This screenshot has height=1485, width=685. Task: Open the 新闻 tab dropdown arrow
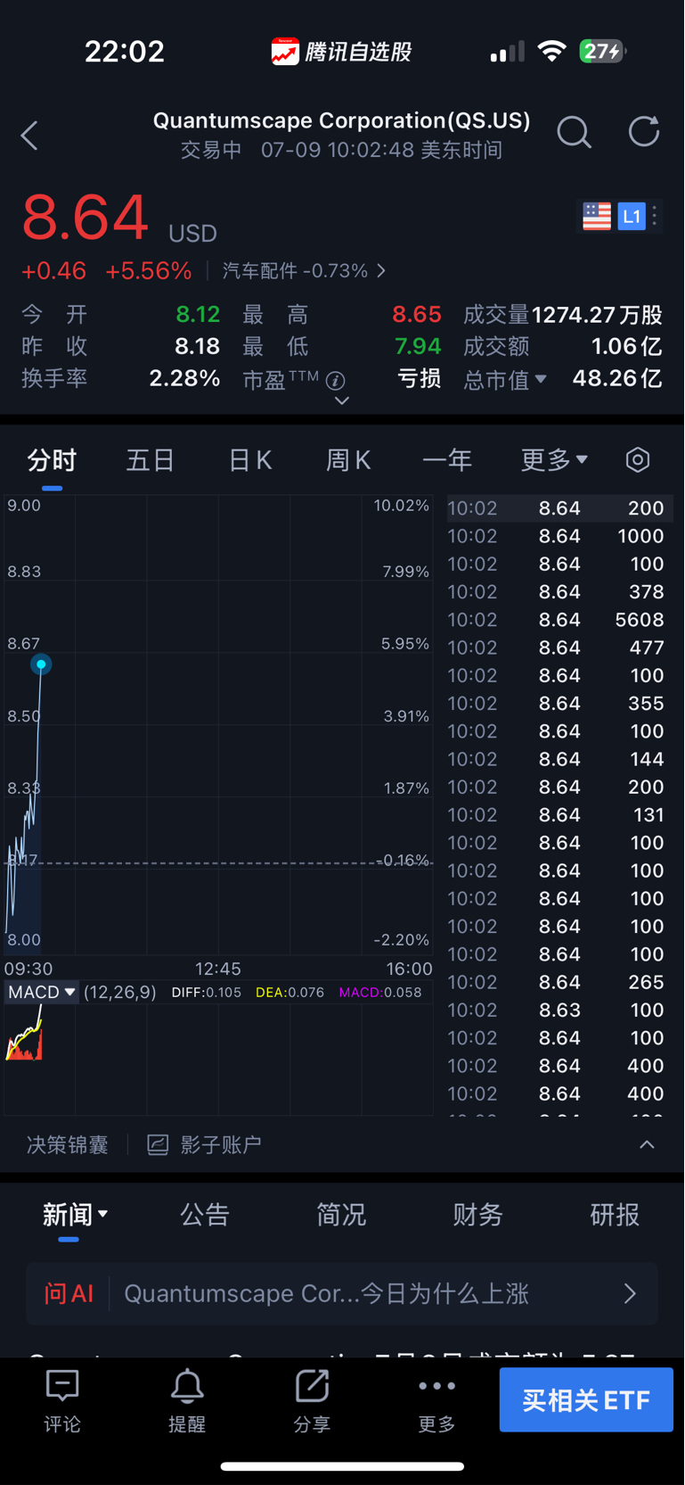tap(103, 1214)
